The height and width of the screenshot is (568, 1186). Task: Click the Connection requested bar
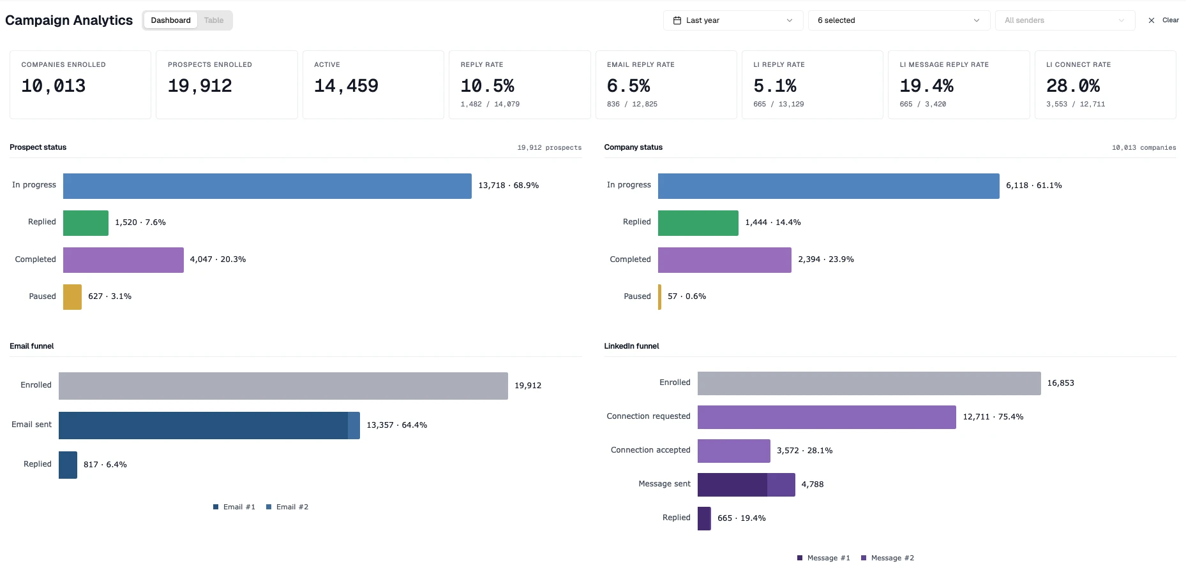(x=827, y=417)
